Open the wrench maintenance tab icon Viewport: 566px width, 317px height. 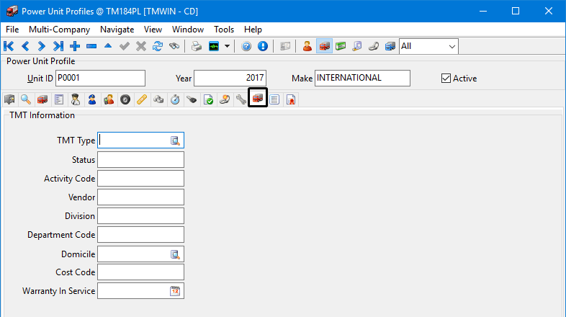pyautogui.click(x=241, y=99)
